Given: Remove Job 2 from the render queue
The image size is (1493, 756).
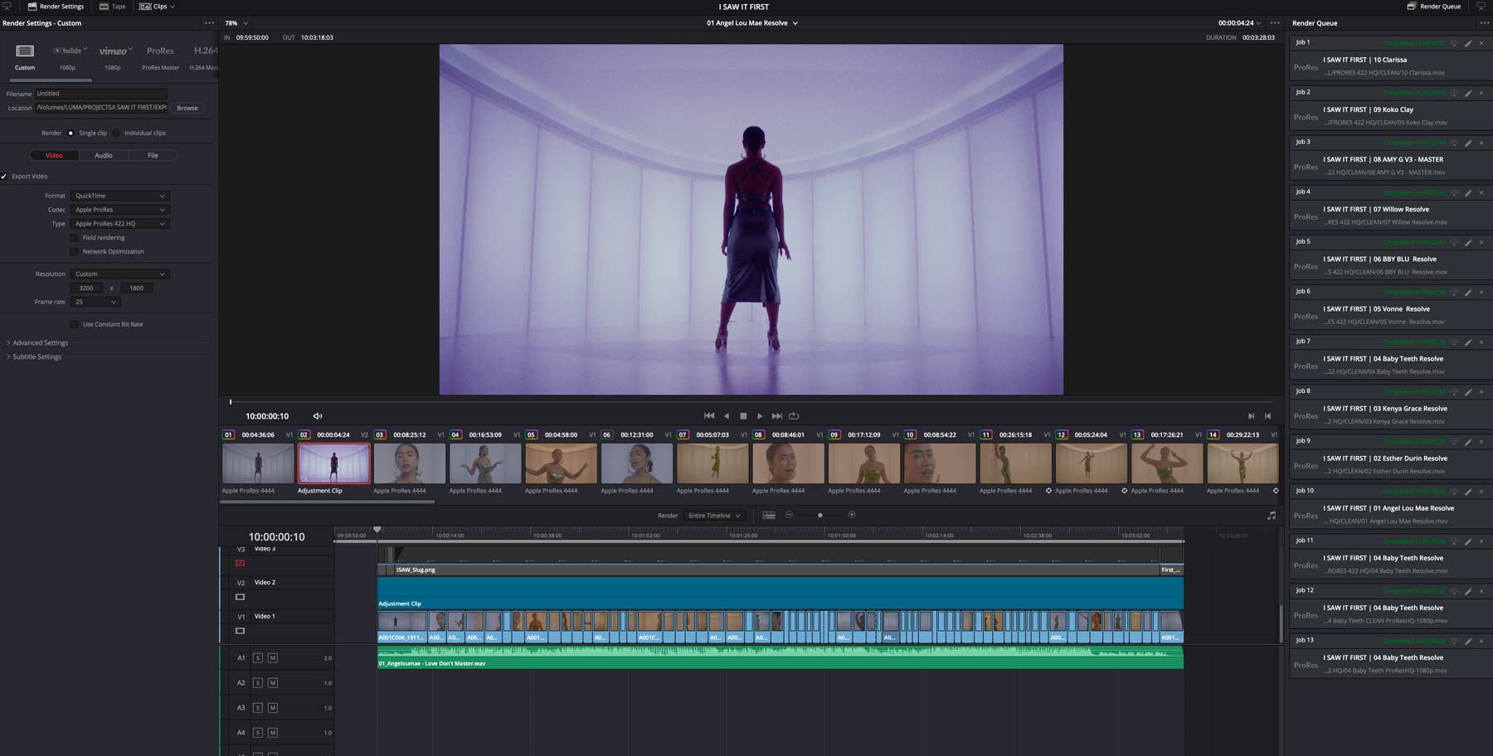Looking at the screenshot, I should coord(1481,93).
